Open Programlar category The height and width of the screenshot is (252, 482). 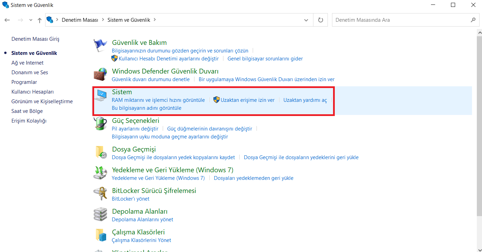(24, 82)
